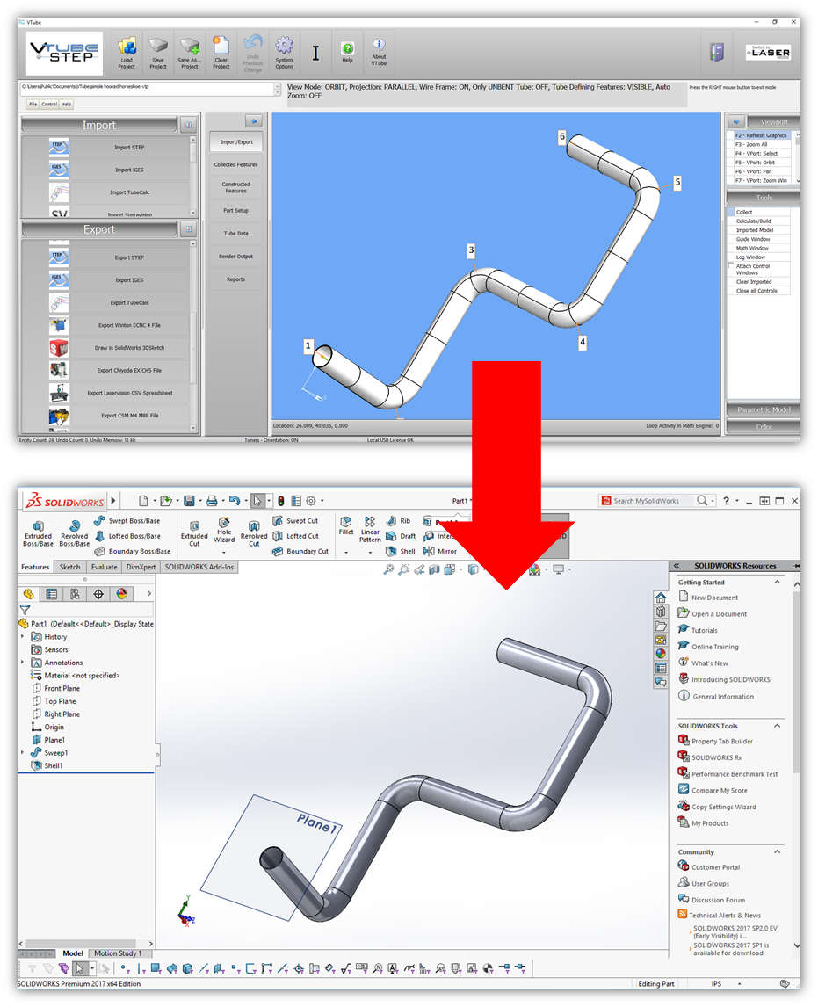
Task: Collapse the Getting Started section
Action: [777, 582]
